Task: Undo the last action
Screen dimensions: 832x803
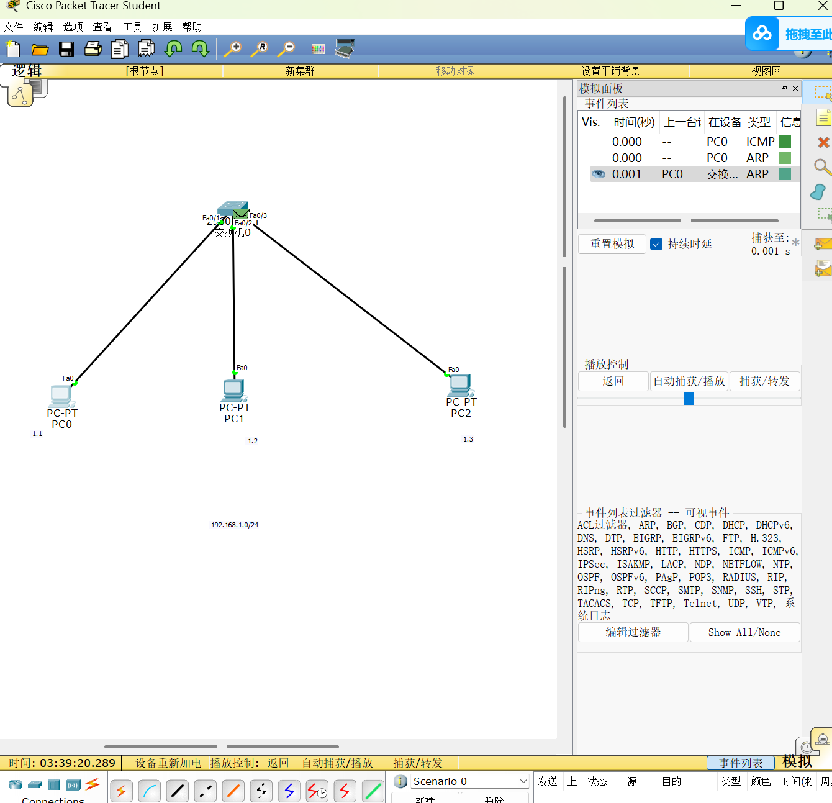Action: click(173, 49)
